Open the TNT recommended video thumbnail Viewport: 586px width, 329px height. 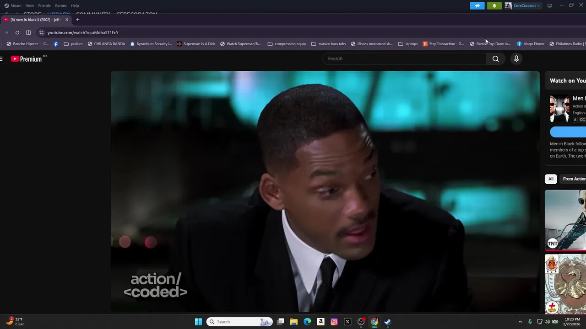[565, 220]
